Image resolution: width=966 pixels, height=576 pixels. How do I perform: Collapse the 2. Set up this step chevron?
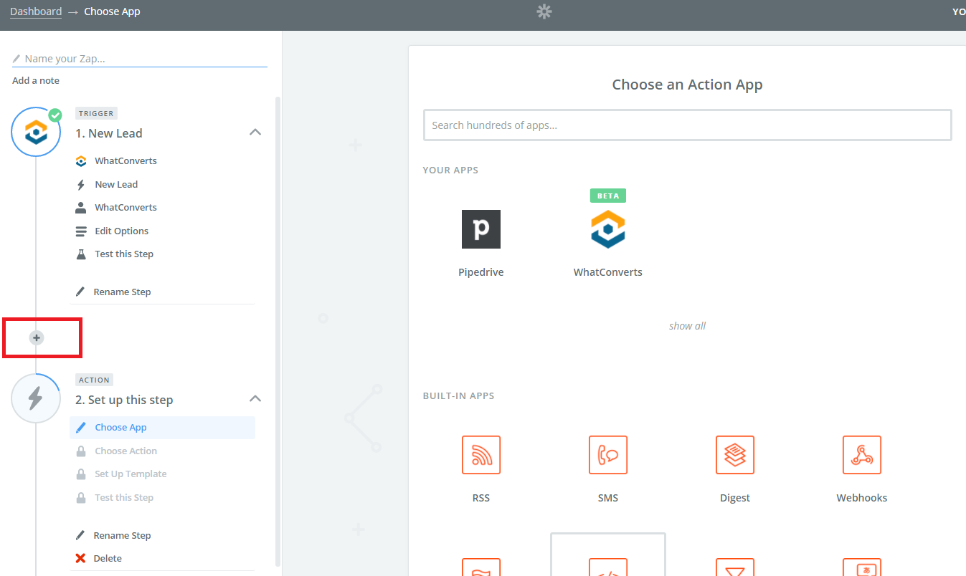pos(255,398)
